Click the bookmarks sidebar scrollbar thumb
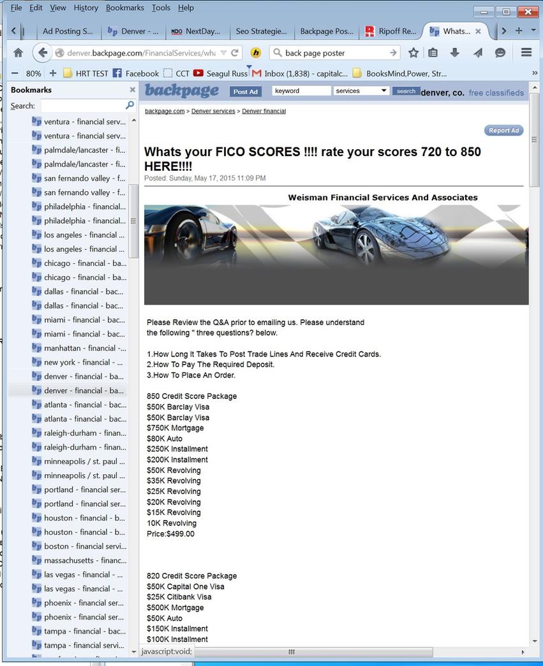 click(133, 221)
